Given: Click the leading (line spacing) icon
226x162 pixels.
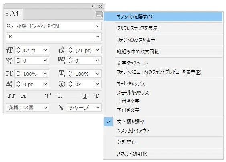Looking at the screenshot, I should tap(62, 50).
